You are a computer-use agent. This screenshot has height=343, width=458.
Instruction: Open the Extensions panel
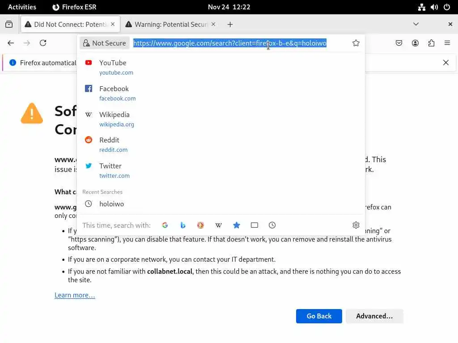point(431,43)
